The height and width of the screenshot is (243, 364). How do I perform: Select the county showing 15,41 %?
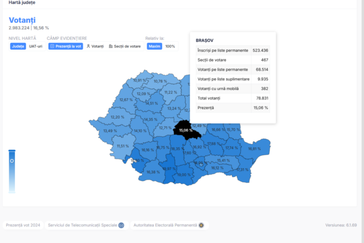pos(223,160)
